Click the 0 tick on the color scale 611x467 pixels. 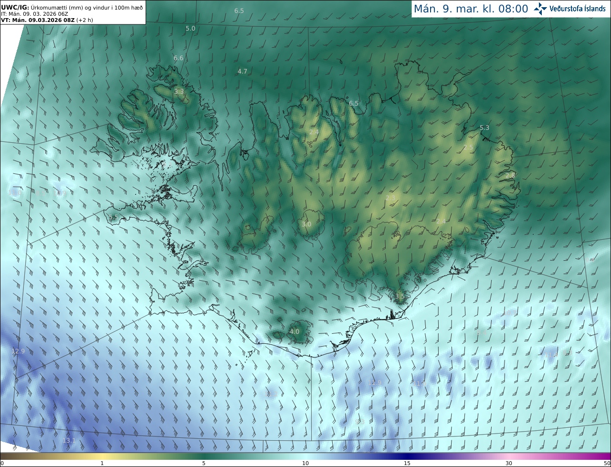(x=1, y=463)
